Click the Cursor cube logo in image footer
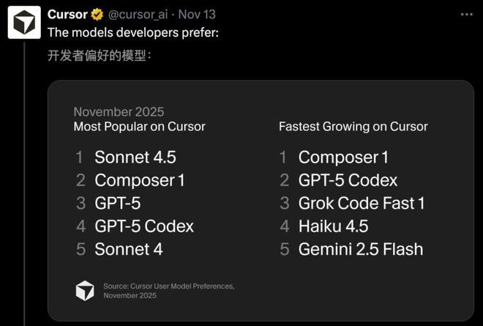 tap(85, 290)
